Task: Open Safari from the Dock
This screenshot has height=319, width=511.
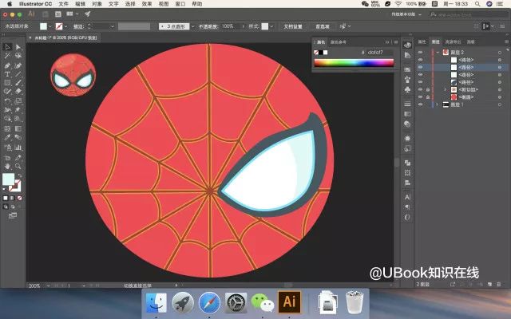Action: click(x=209, y=302)
